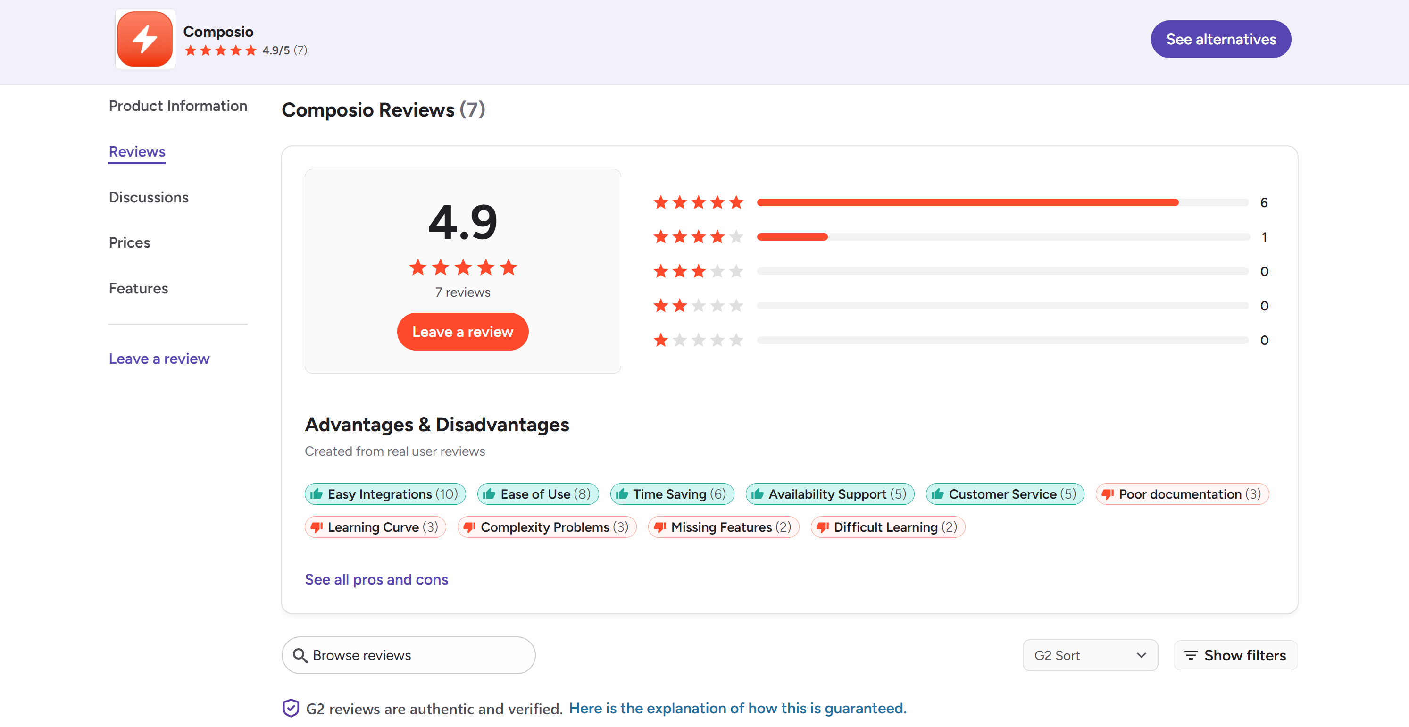Click the search magnifier icon in Browse reviews
Image resolution: width=1409 pixels, height=727 pixels.
click(300, 655)
